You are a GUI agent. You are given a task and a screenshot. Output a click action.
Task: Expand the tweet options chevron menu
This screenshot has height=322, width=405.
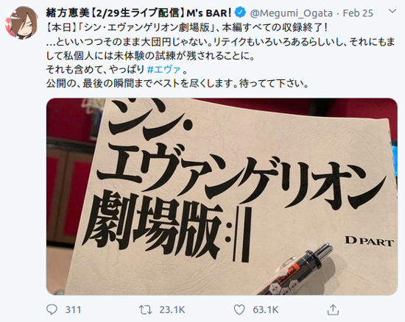pyautogui.click(x=392, y=11)
